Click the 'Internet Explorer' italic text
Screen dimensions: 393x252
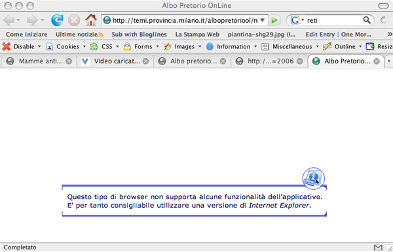(x=280, y=205)
